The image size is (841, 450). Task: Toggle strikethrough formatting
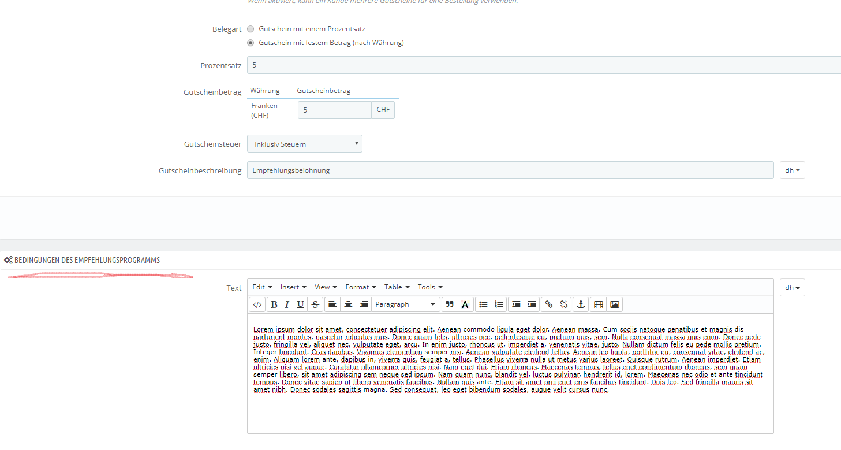pyautogui.click(x=315, y=304)
